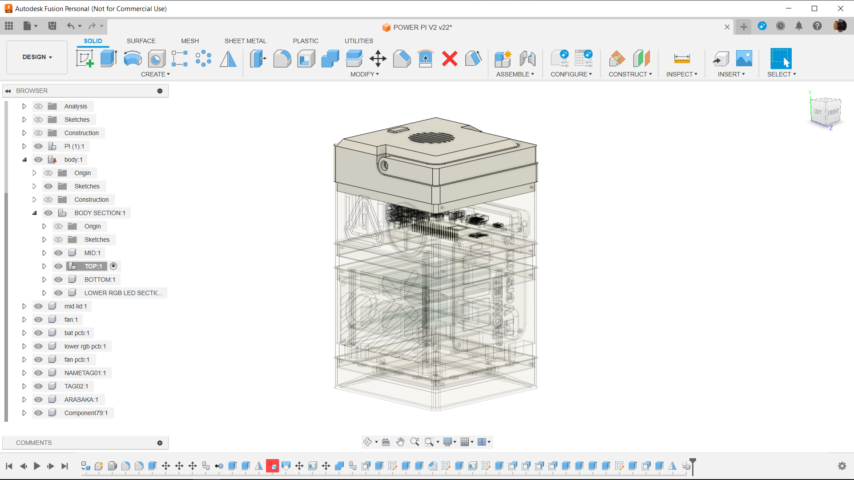Switch to the PLASTIC tab
This screenshot has width=854, height=480.
coord(306,41)
